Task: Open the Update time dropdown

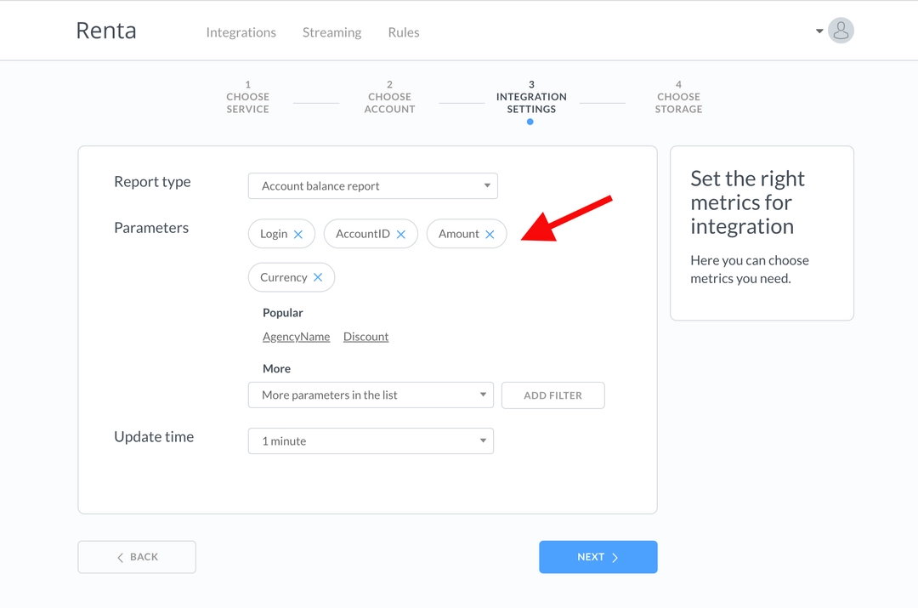Action: [371, 441]
